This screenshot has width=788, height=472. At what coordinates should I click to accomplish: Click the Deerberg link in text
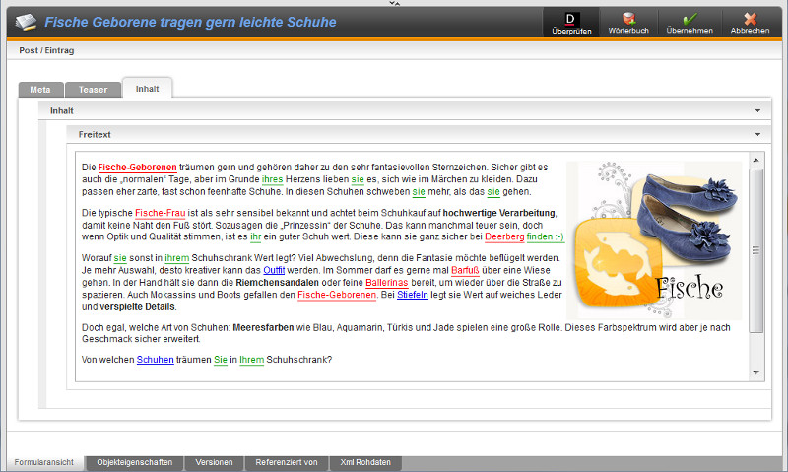coord(503,236)
